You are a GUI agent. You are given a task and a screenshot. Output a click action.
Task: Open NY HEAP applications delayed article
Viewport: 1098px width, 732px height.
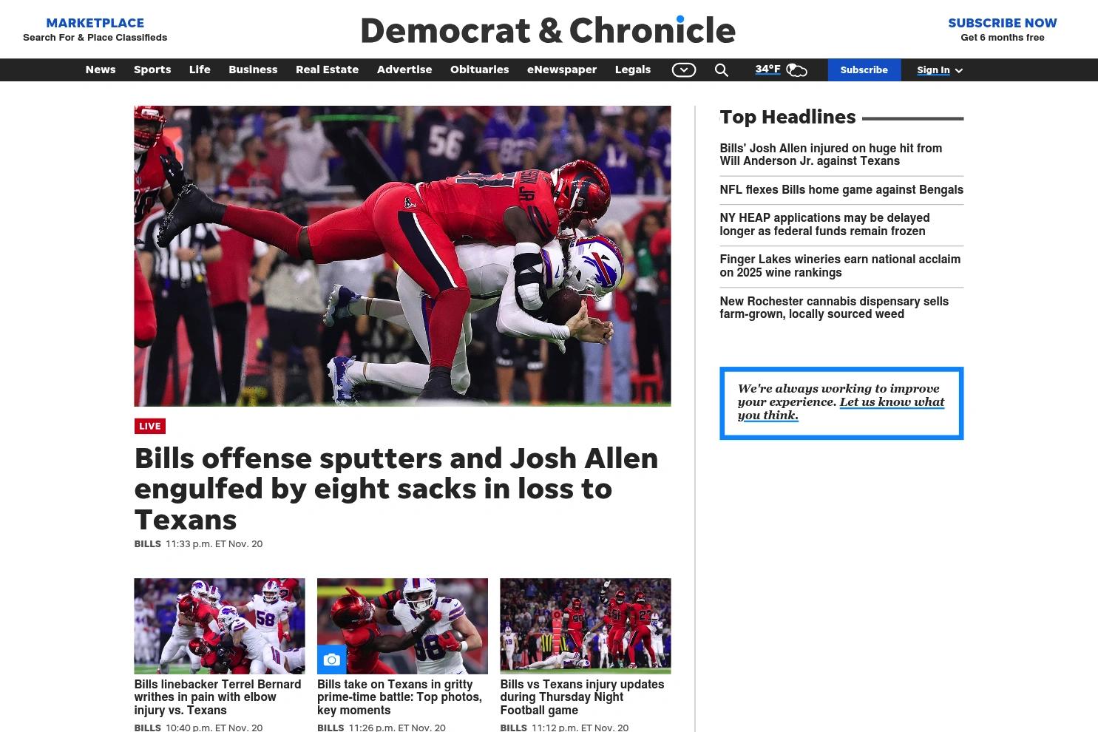click(824, 225)
